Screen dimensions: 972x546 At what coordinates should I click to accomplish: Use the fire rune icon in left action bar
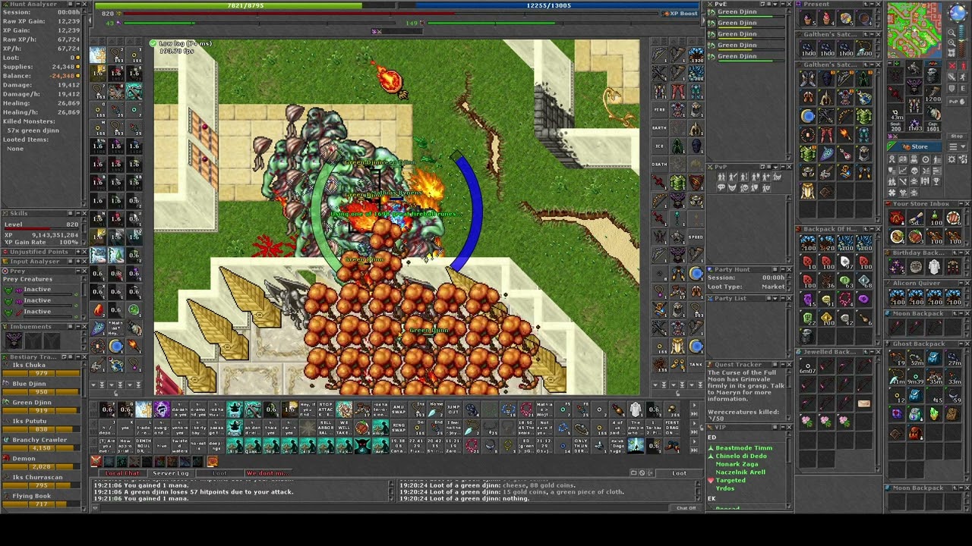(x=99, y=310)
